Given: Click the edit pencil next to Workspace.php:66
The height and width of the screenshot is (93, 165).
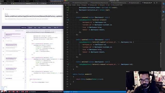Looking at the screenshot, I should pos(55,32).
